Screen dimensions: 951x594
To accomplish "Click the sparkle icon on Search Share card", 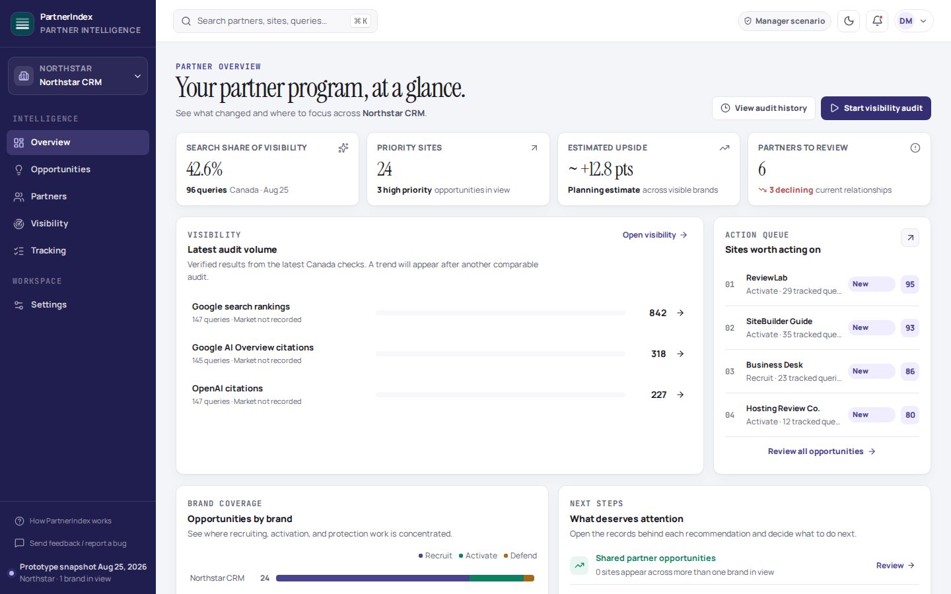I will 343,148.
